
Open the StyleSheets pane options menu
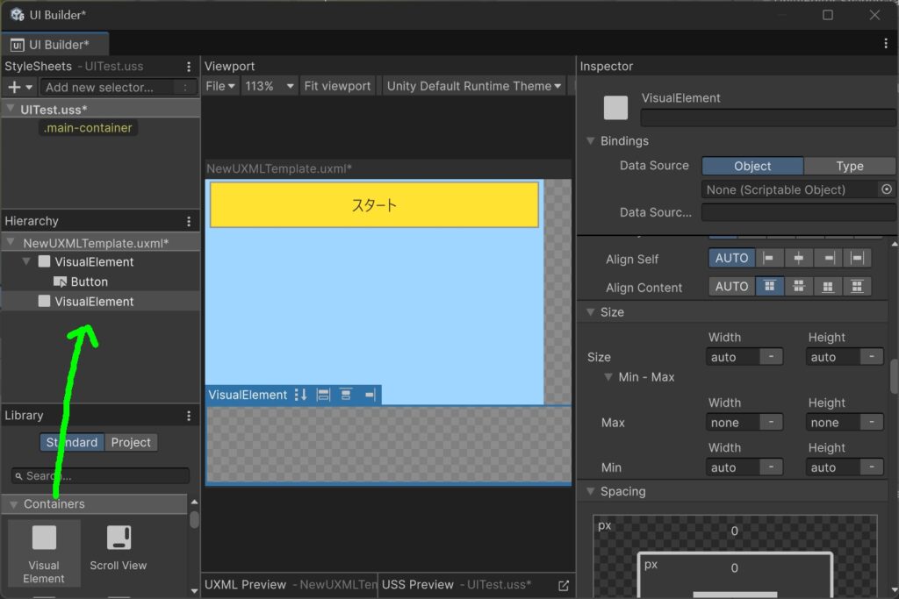189,67
